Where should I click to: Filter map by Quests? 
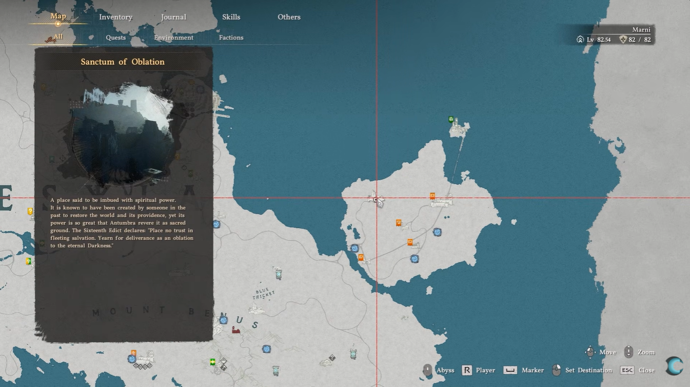click(x=116, y=37)
